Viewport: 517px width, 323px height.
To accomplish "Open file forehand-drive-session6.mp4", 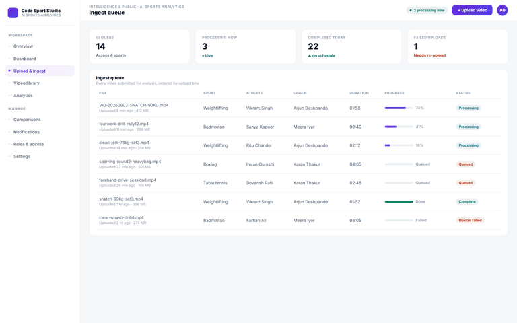I will (128, 180).
